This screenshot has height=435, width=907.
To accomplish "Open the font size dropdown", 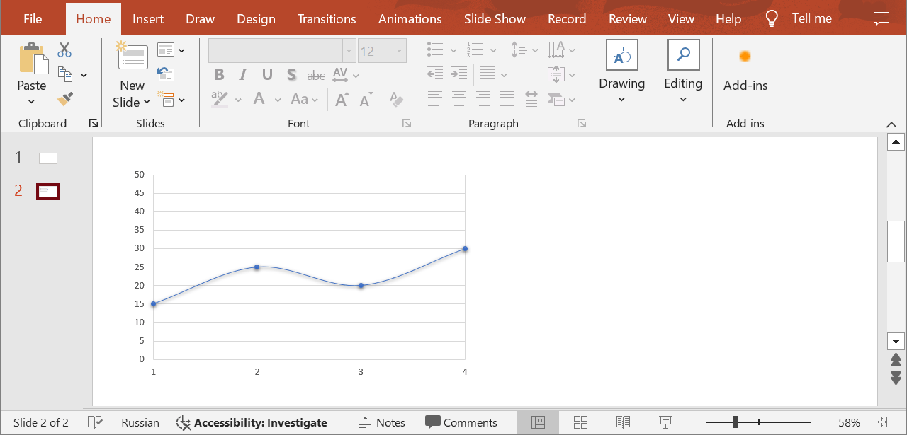I will 400,51.
